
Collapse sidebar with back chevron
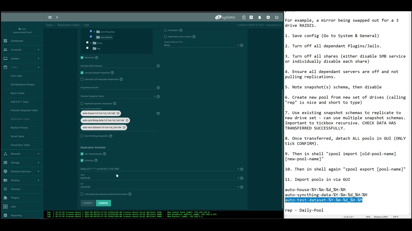(57, 17)
